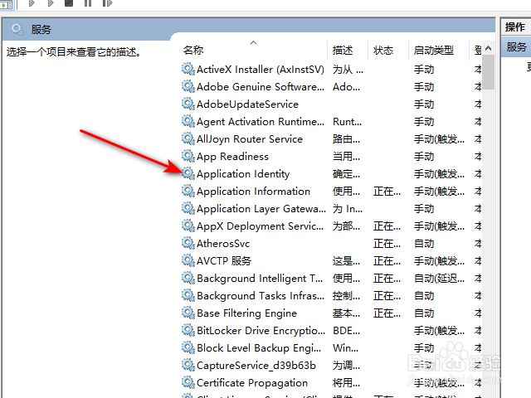The width and height of the screenshot is (531, 398).
Task: Select the Base Filtering Engine service name
Action: 247,313
